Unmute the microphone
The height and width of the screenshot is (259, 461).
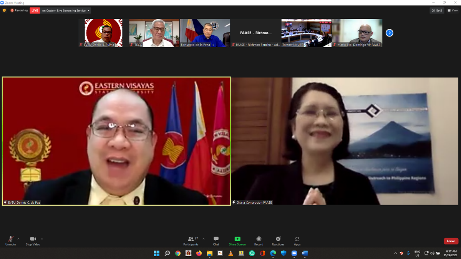tap(10, 240)
